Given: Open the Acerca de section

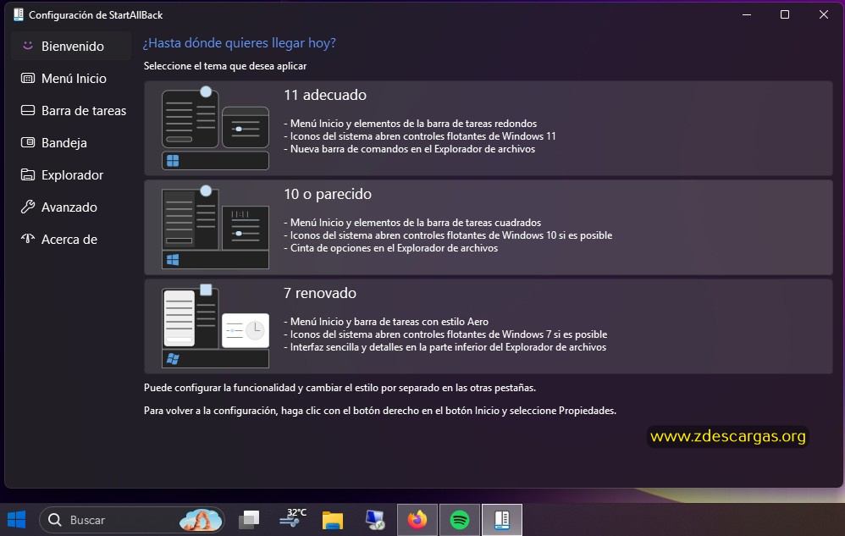Looking at the screenshot, I should [71, 239].
